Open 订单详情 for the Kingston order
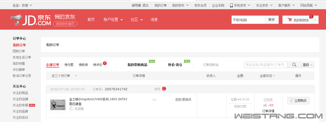 [x=268, y=111]
